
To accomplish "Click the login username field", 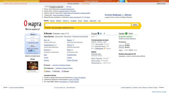I will tap(32, 37).
